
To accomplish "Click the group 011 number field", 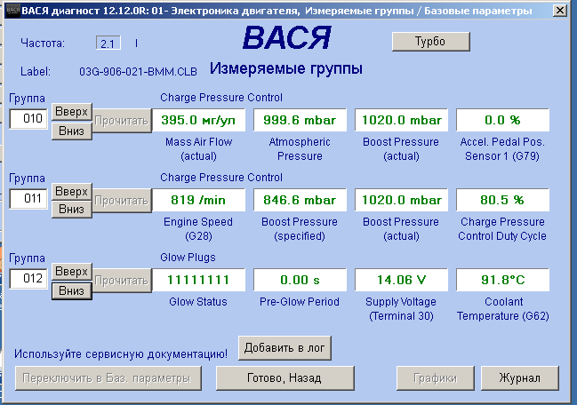I will point(28,200).
